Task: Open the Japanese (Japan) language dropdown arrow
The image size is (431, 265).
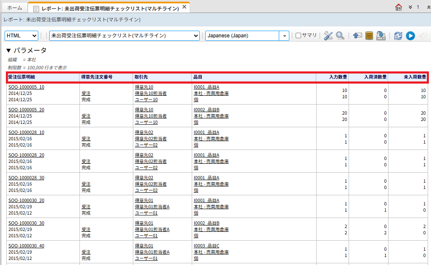Action: [284, 36]
